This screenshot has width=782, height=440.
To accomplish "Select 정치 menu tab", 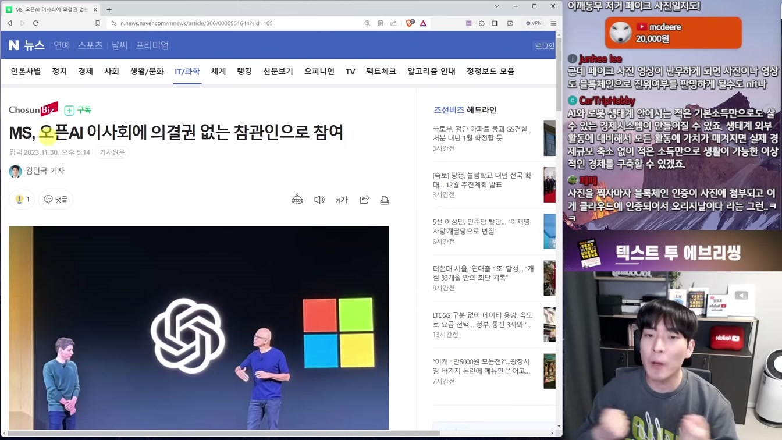I will 59,71.
